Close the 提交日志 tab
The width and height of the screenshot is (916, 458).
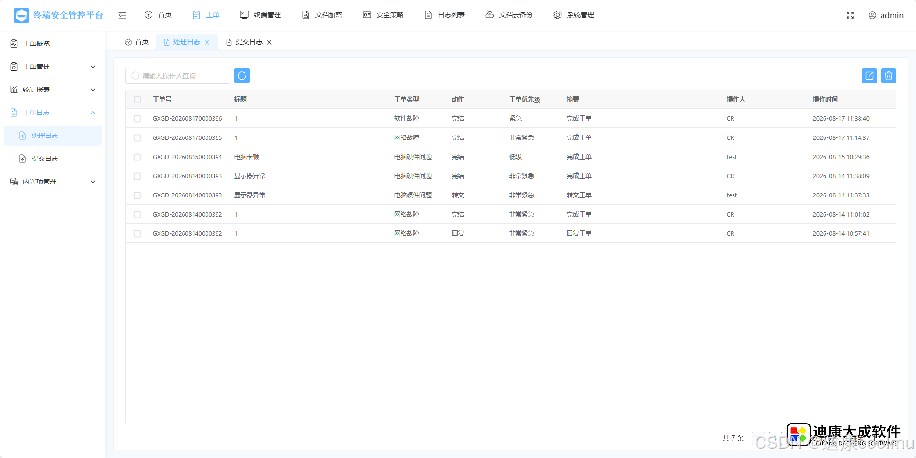click(x=269, y=42)
